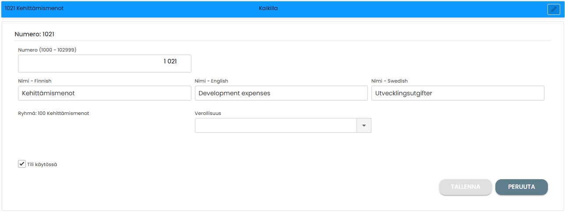
Task: Click the Nimi - English field label
Action: 211,81
